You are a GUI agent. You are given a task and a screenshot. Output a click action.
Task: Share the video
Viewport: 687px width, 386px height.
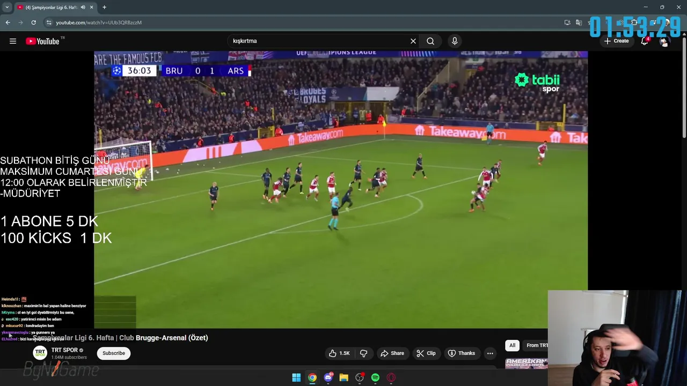(x=392, y=353)
